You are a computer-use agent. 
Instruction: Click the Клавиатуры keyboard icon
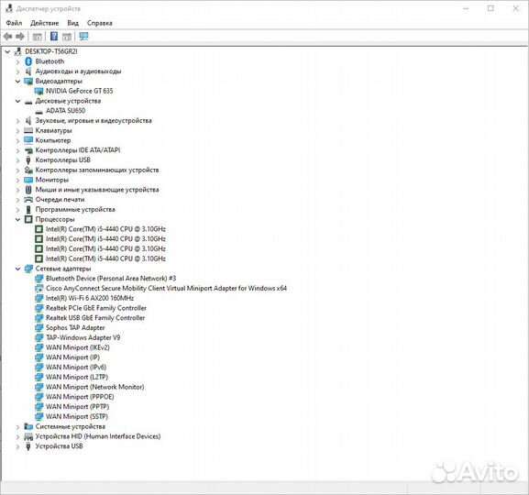point(28,130)
